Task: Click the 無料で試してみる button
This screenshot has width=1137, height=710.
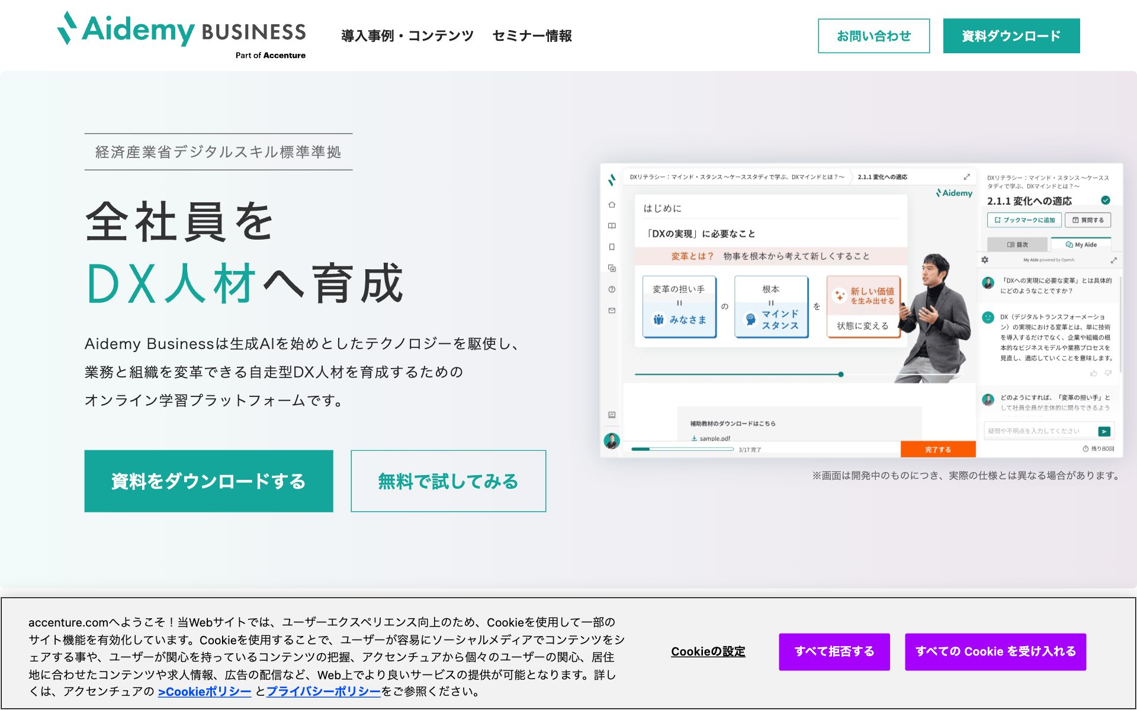Action: pos(448,481)
